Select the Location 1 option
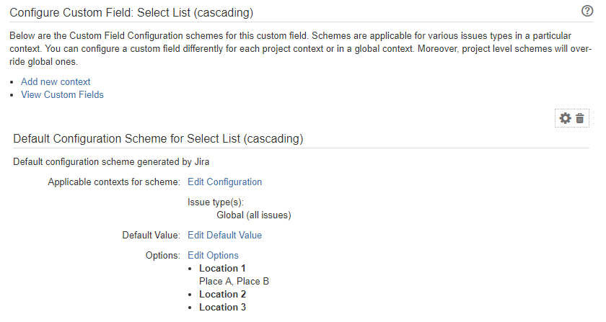This screenshot has width=606, height=322. point(222,268)
